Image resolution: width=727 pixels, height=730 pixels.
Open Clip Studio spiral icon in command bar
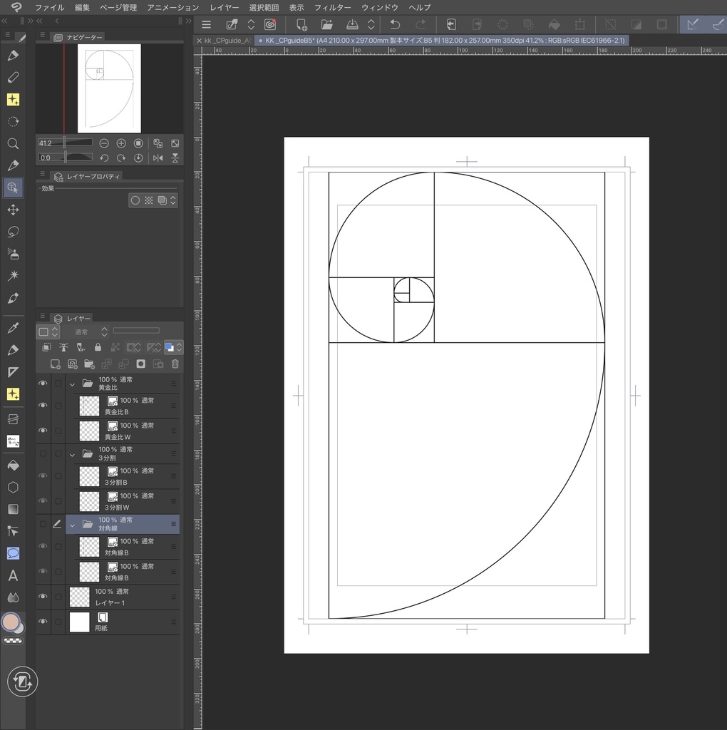tap(270, 24)
